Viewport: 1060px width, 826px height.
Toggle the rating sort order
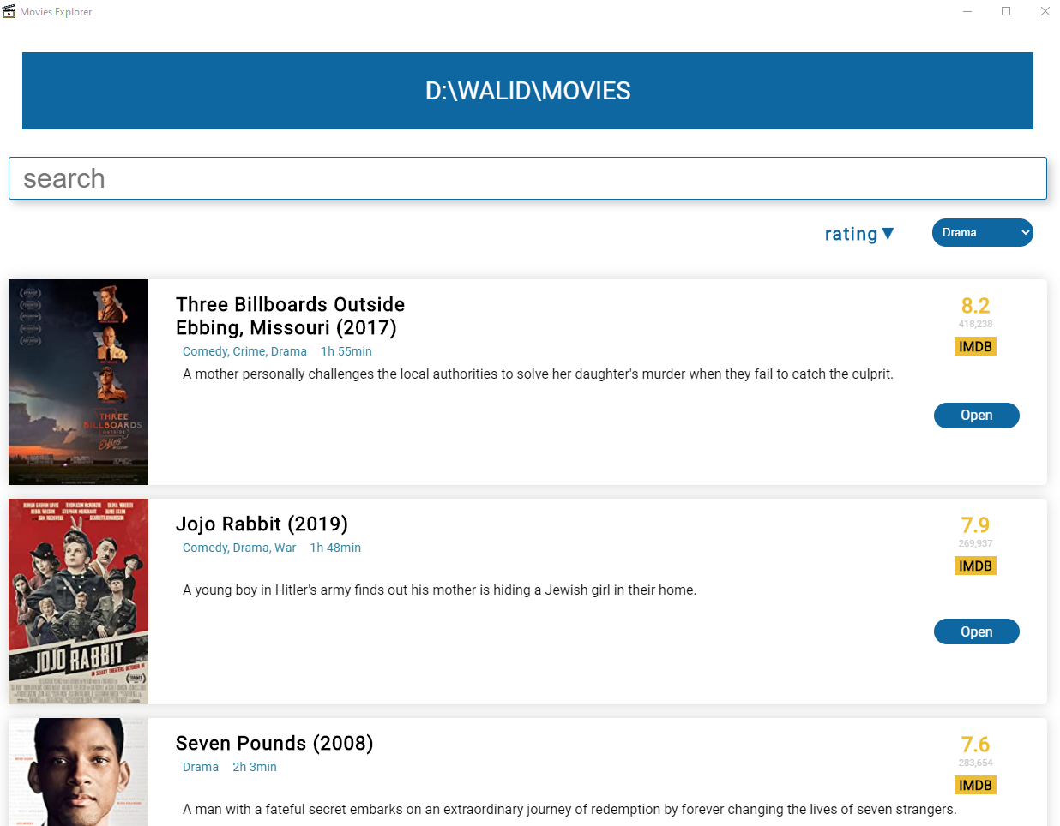859,234
